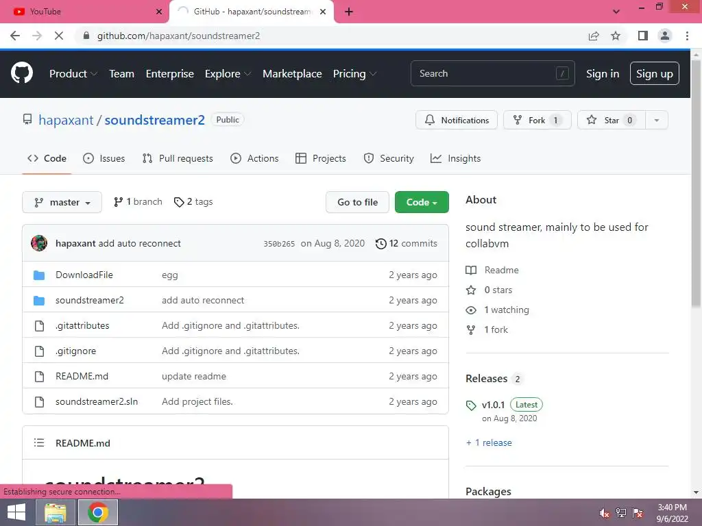
Task: Open the Marketplace nav link
Action: (x=292, y=74)
